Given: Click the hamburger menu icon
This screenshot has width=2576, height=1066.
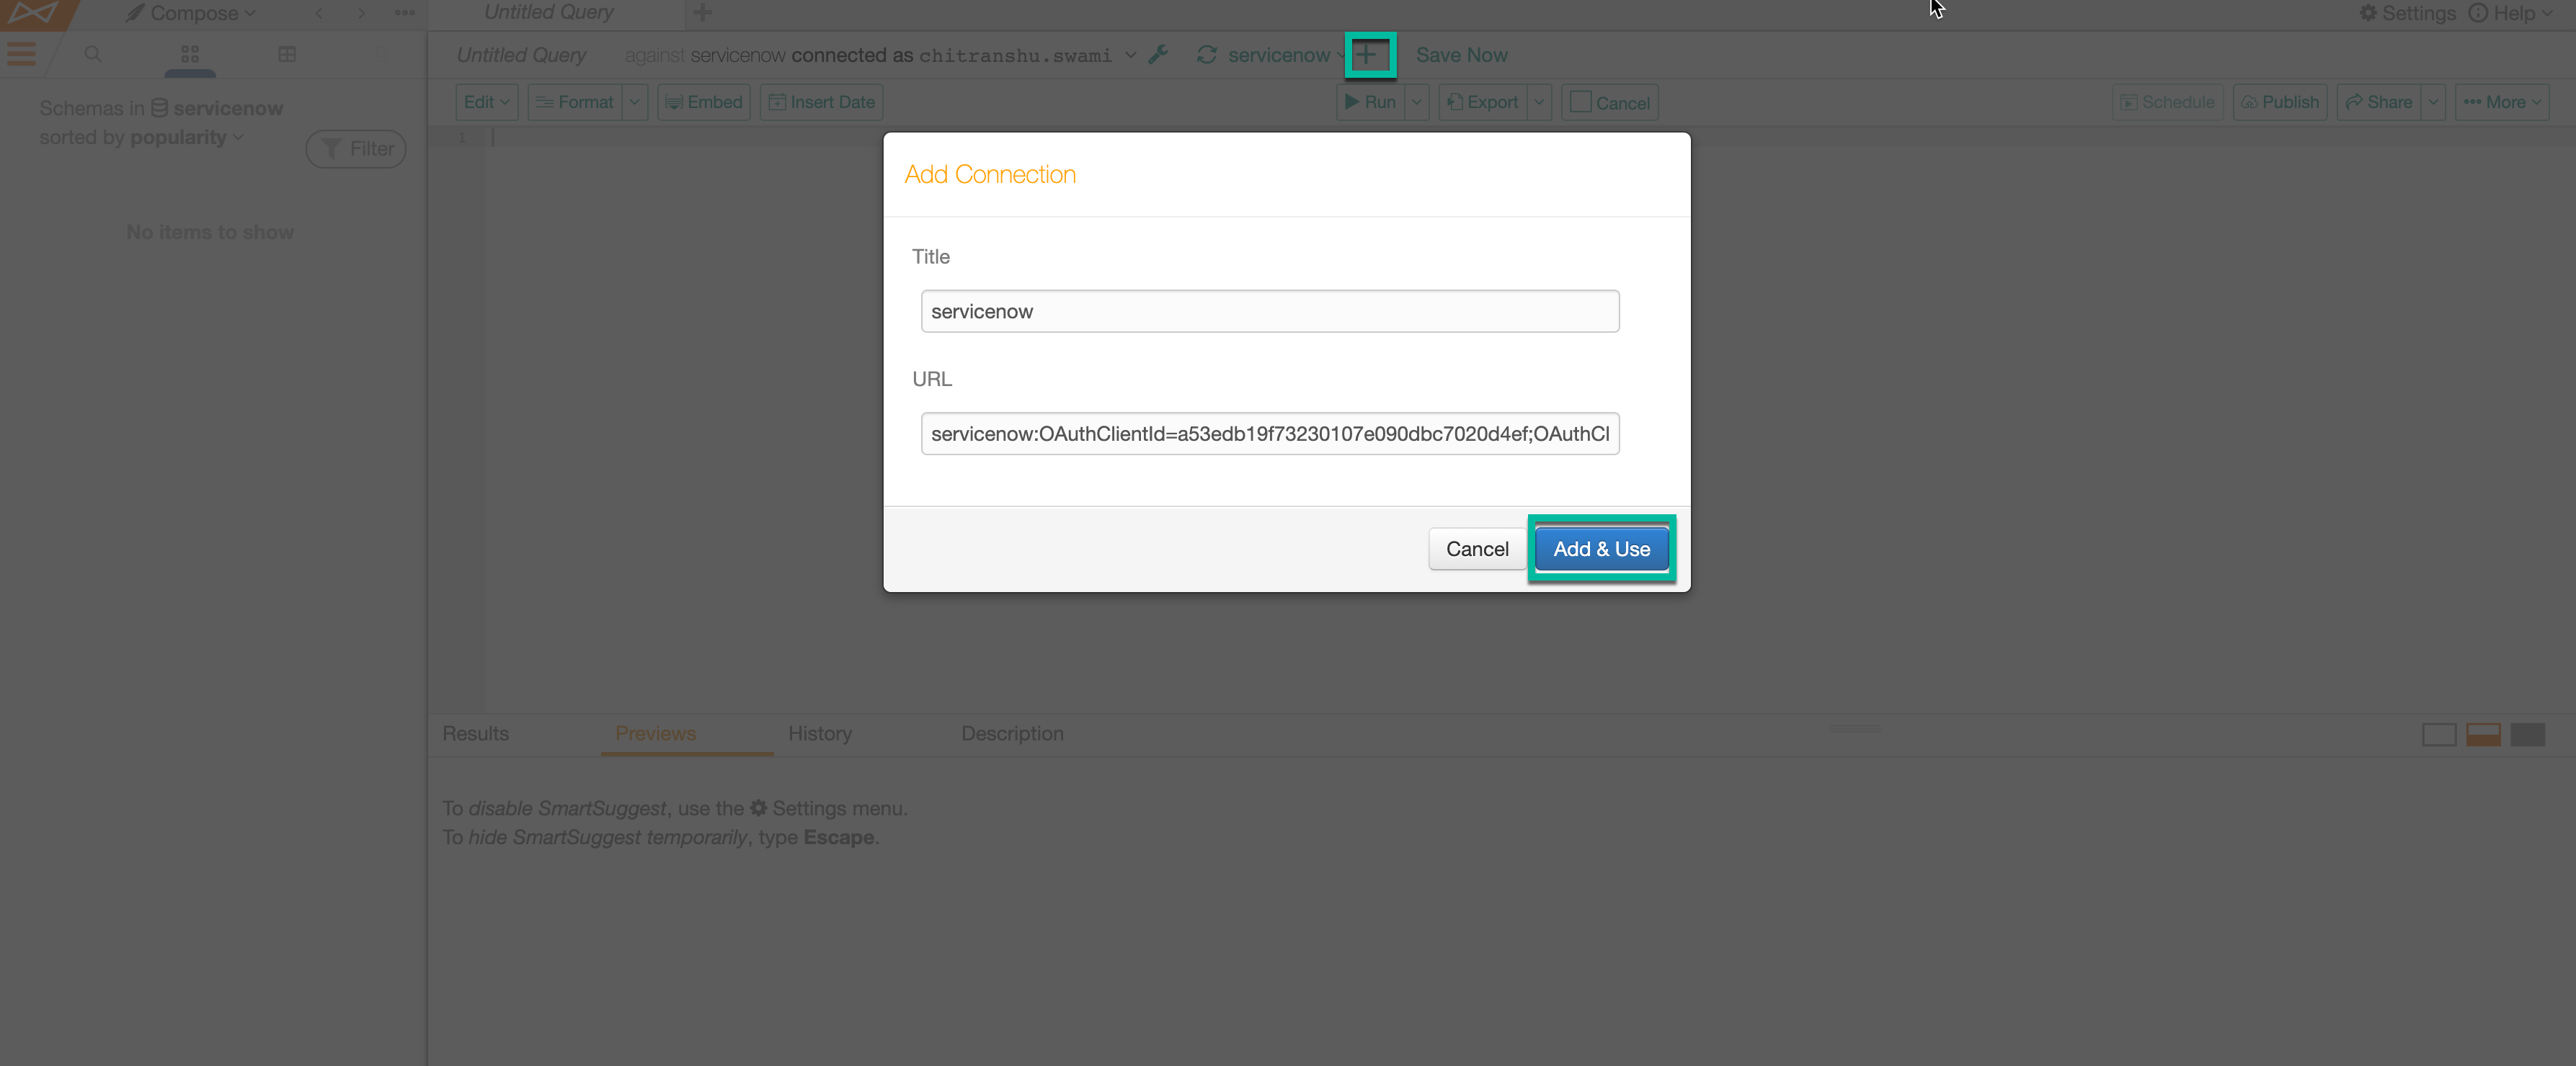Looking at the screenshot, I should click(21, 54).
